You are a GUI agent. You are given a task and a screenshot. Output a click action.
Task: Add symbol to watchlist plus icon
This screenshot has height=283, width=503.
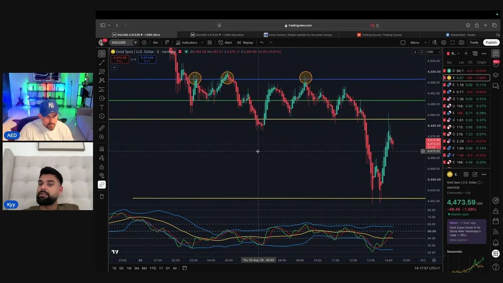[x=466, y=53]
